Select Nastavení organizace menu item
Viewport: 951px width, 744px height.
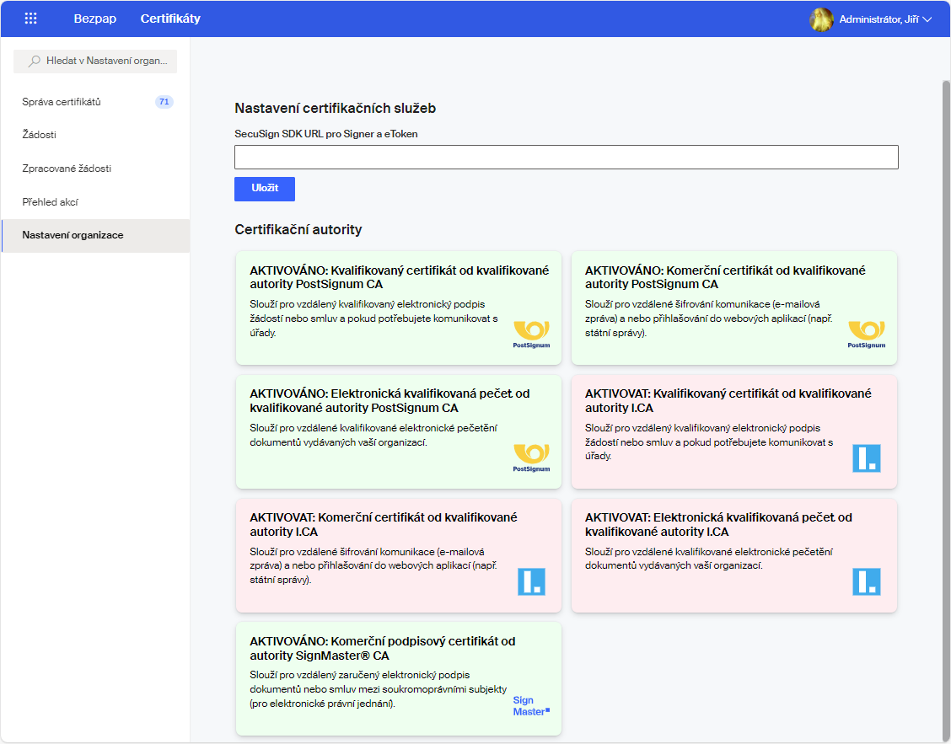click(96, 235)
